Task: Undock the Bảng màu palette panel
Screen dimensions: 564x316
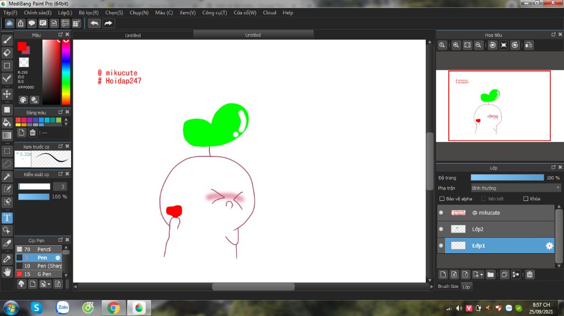Action: pos(61,112)
